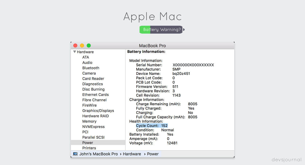The width and height of the screenshot is (305, 165).
Task: Select Printers in the Hardware list
Action: click(89, 148)
